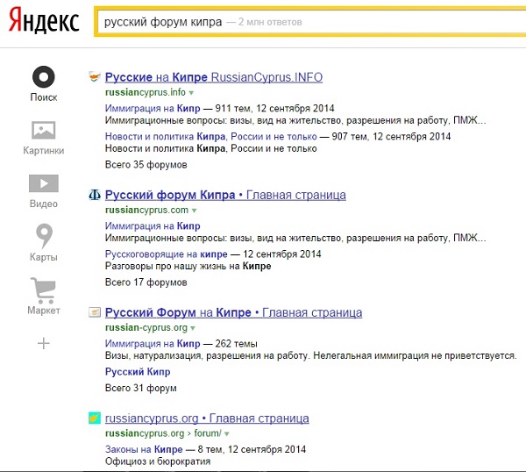
Task: Click favicon of russiancyprus.org result
Action: 95,418
